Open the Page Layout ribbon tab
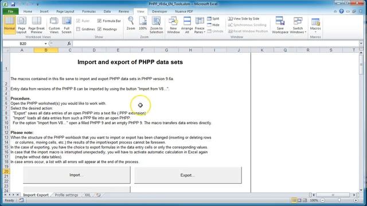The image size is (367, 206). (x=65, y=11)
